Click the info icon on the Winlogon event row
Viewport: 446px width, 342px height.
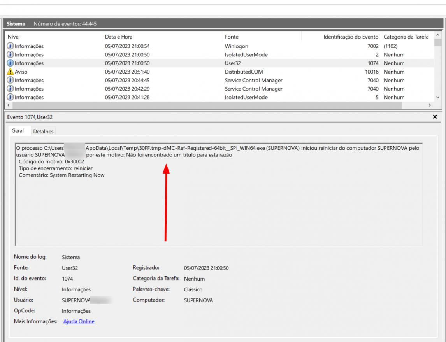[11, 46]
